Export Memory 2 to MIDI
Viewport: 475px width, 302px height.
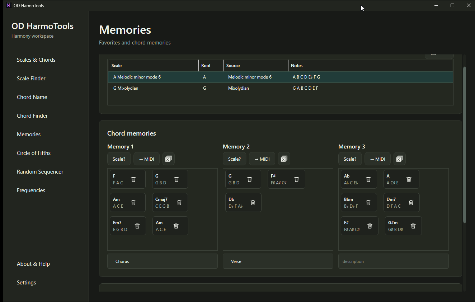click(x=262, y=159)
